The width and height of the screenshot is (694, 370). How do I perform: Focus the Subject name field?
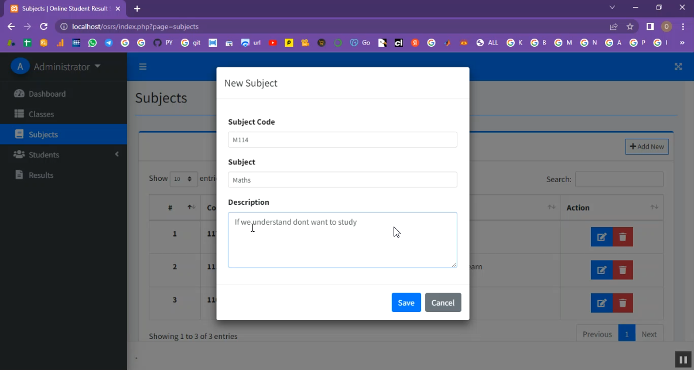click(x=342, y=180)
